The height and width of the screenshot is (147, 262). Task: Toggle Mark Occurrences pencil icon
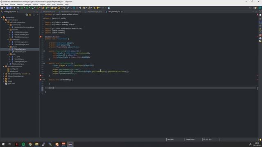point(68,8)
